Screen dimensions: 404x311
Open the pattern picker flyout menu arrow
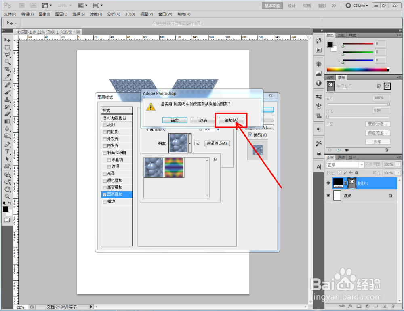[x=215, y=159]
